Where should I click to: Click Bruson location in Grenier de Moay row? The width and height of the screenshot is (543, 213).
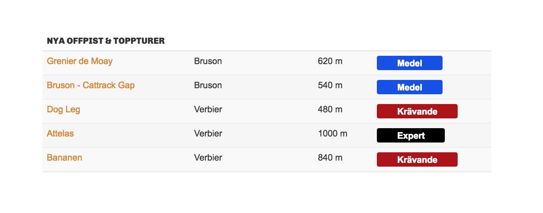coord(208,61)
